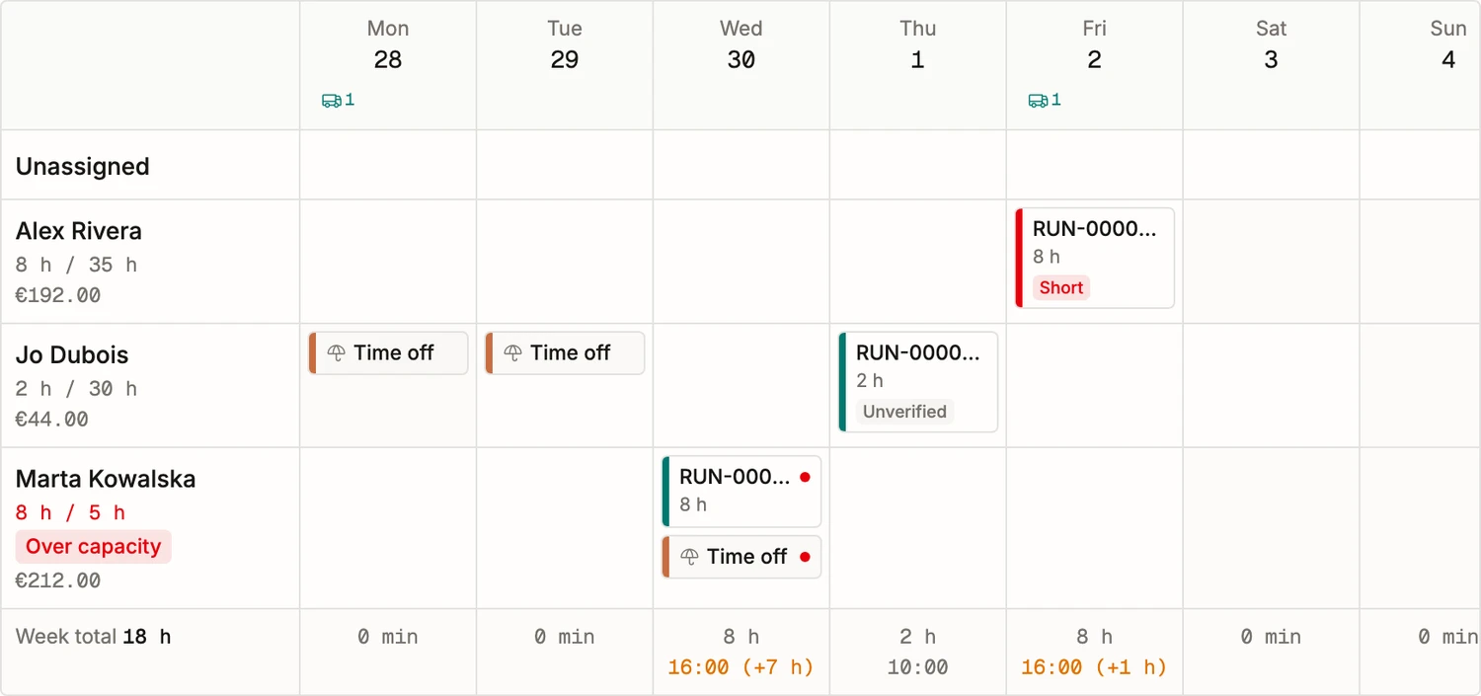The image size is (1481, 696).
Task: Click the €192.00 cost for Alex Rivera
Action: [58, 295]
